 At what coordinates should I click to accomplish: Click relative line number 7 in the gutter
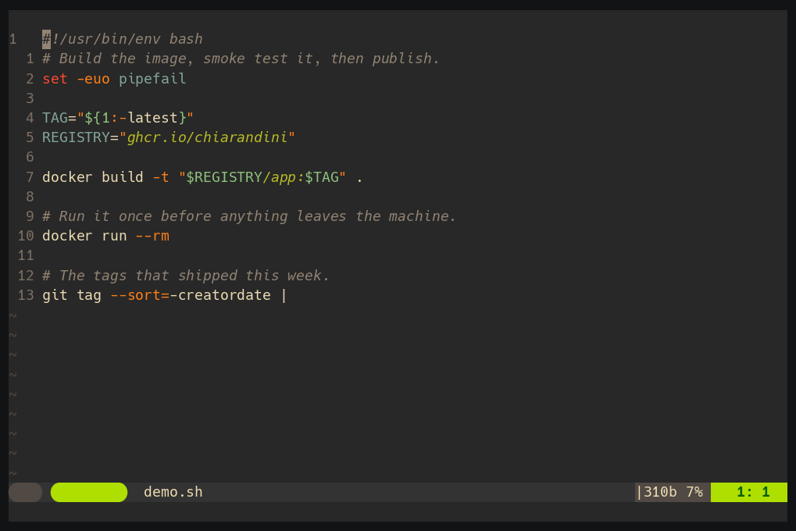[30, 177]
